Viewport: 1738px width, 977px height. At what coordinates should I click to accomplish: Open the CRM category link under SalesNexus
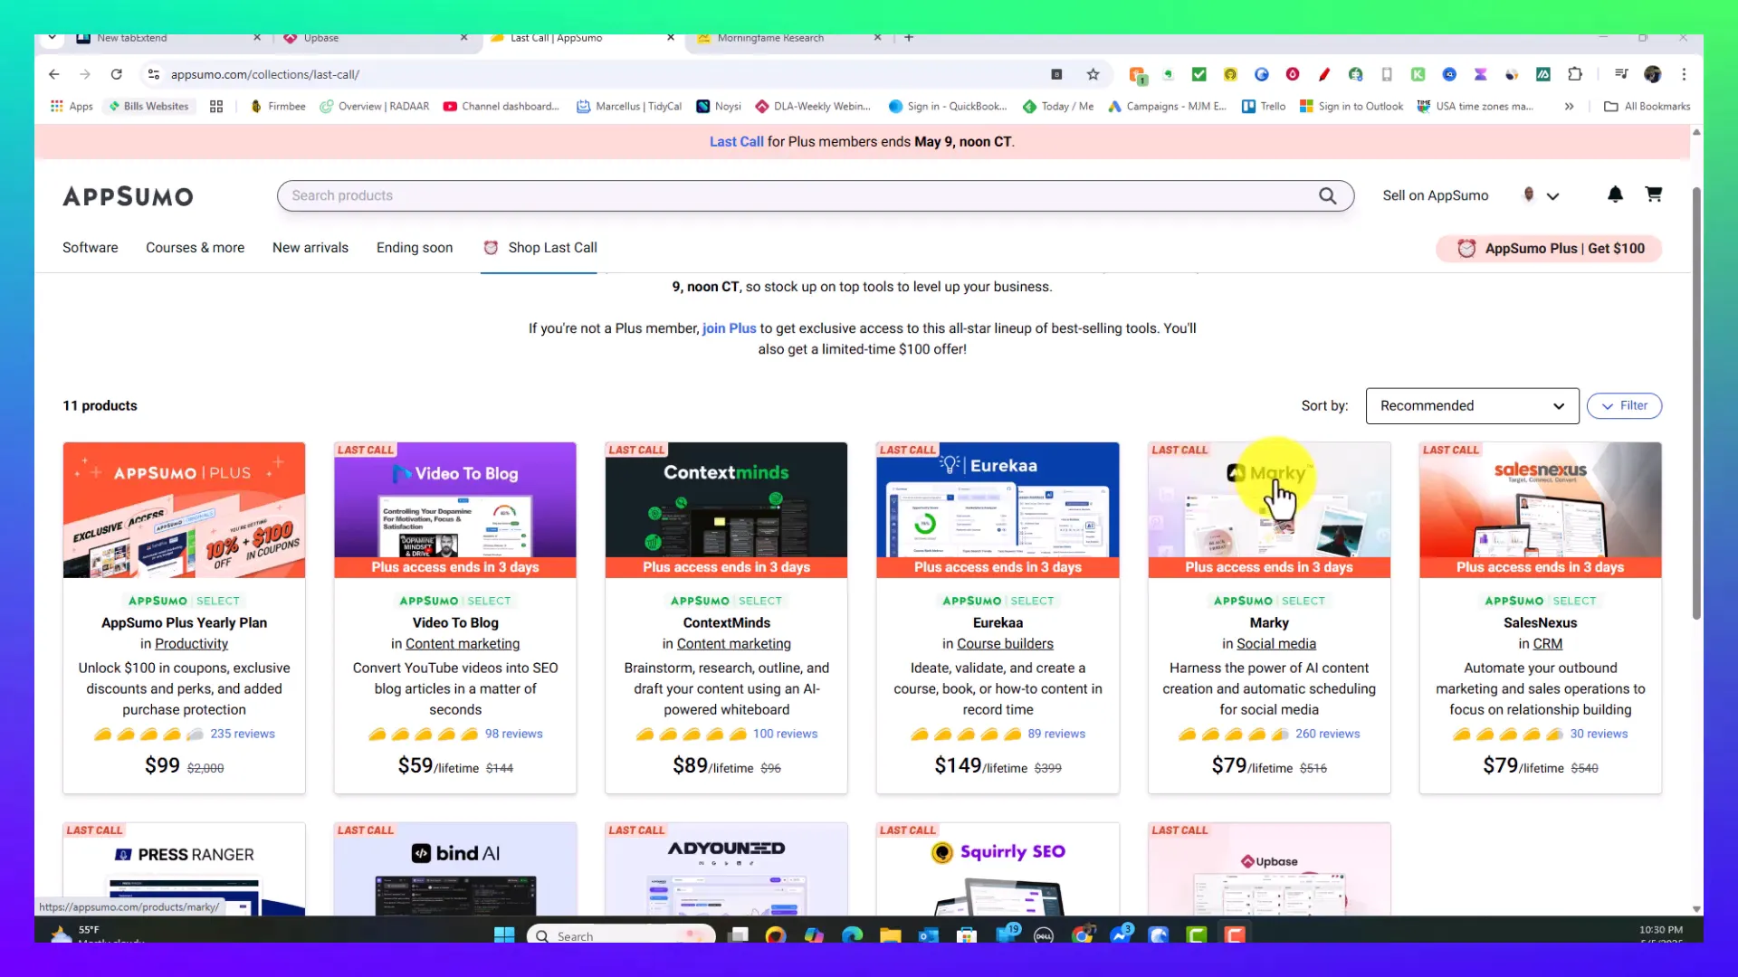1547,643
